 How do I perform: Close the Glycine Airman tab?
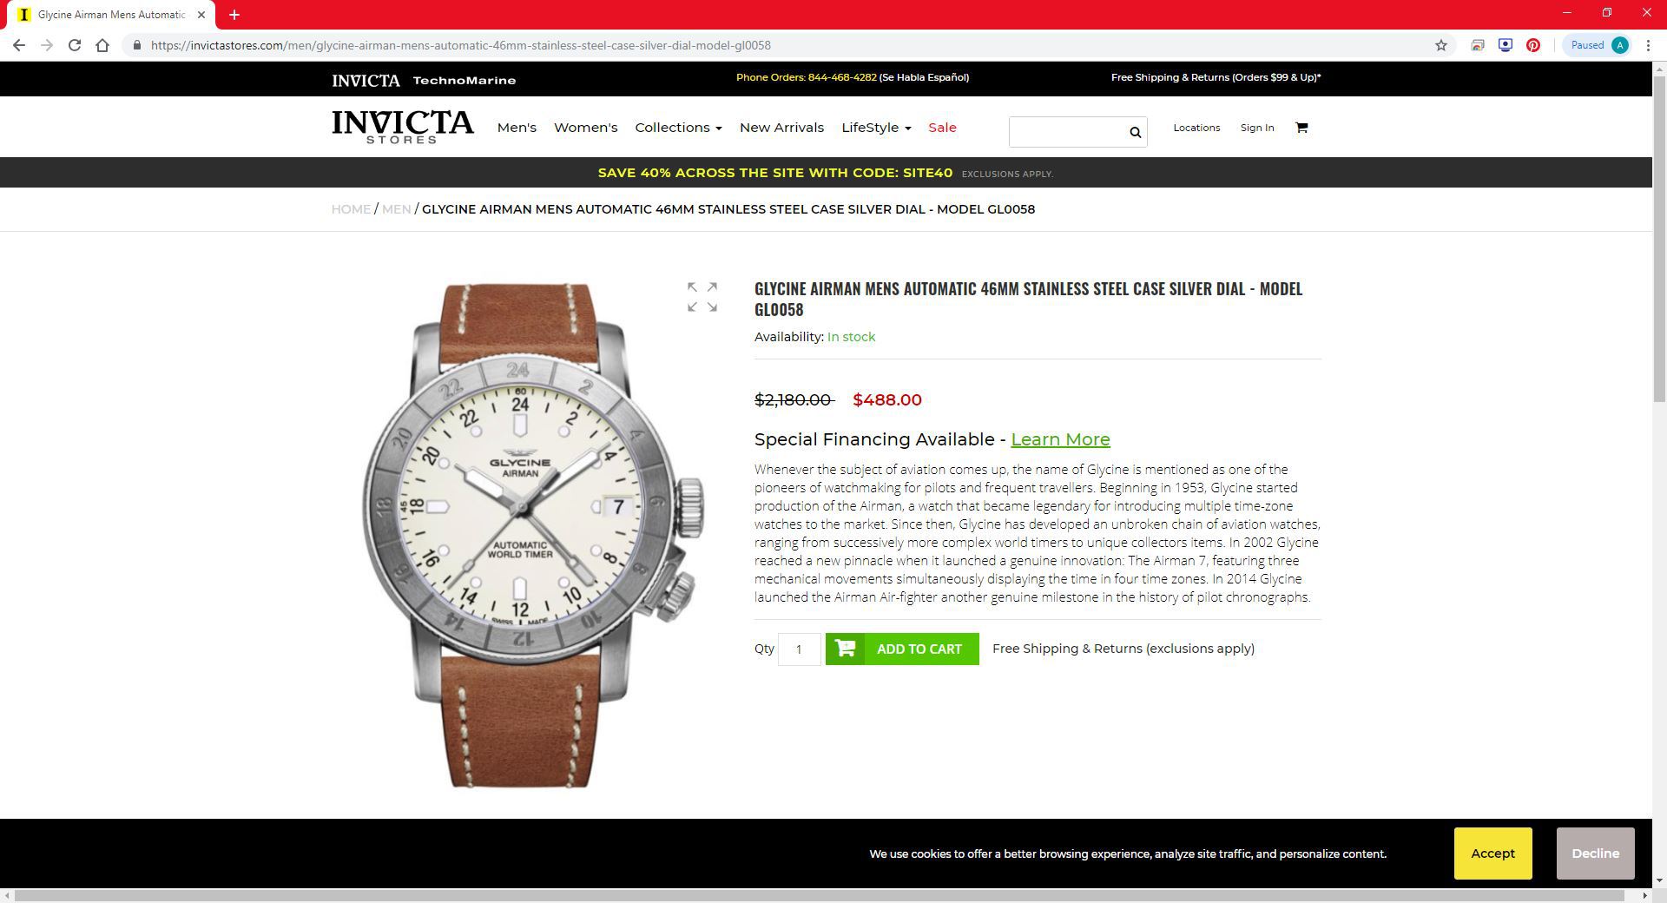point(201,15)
